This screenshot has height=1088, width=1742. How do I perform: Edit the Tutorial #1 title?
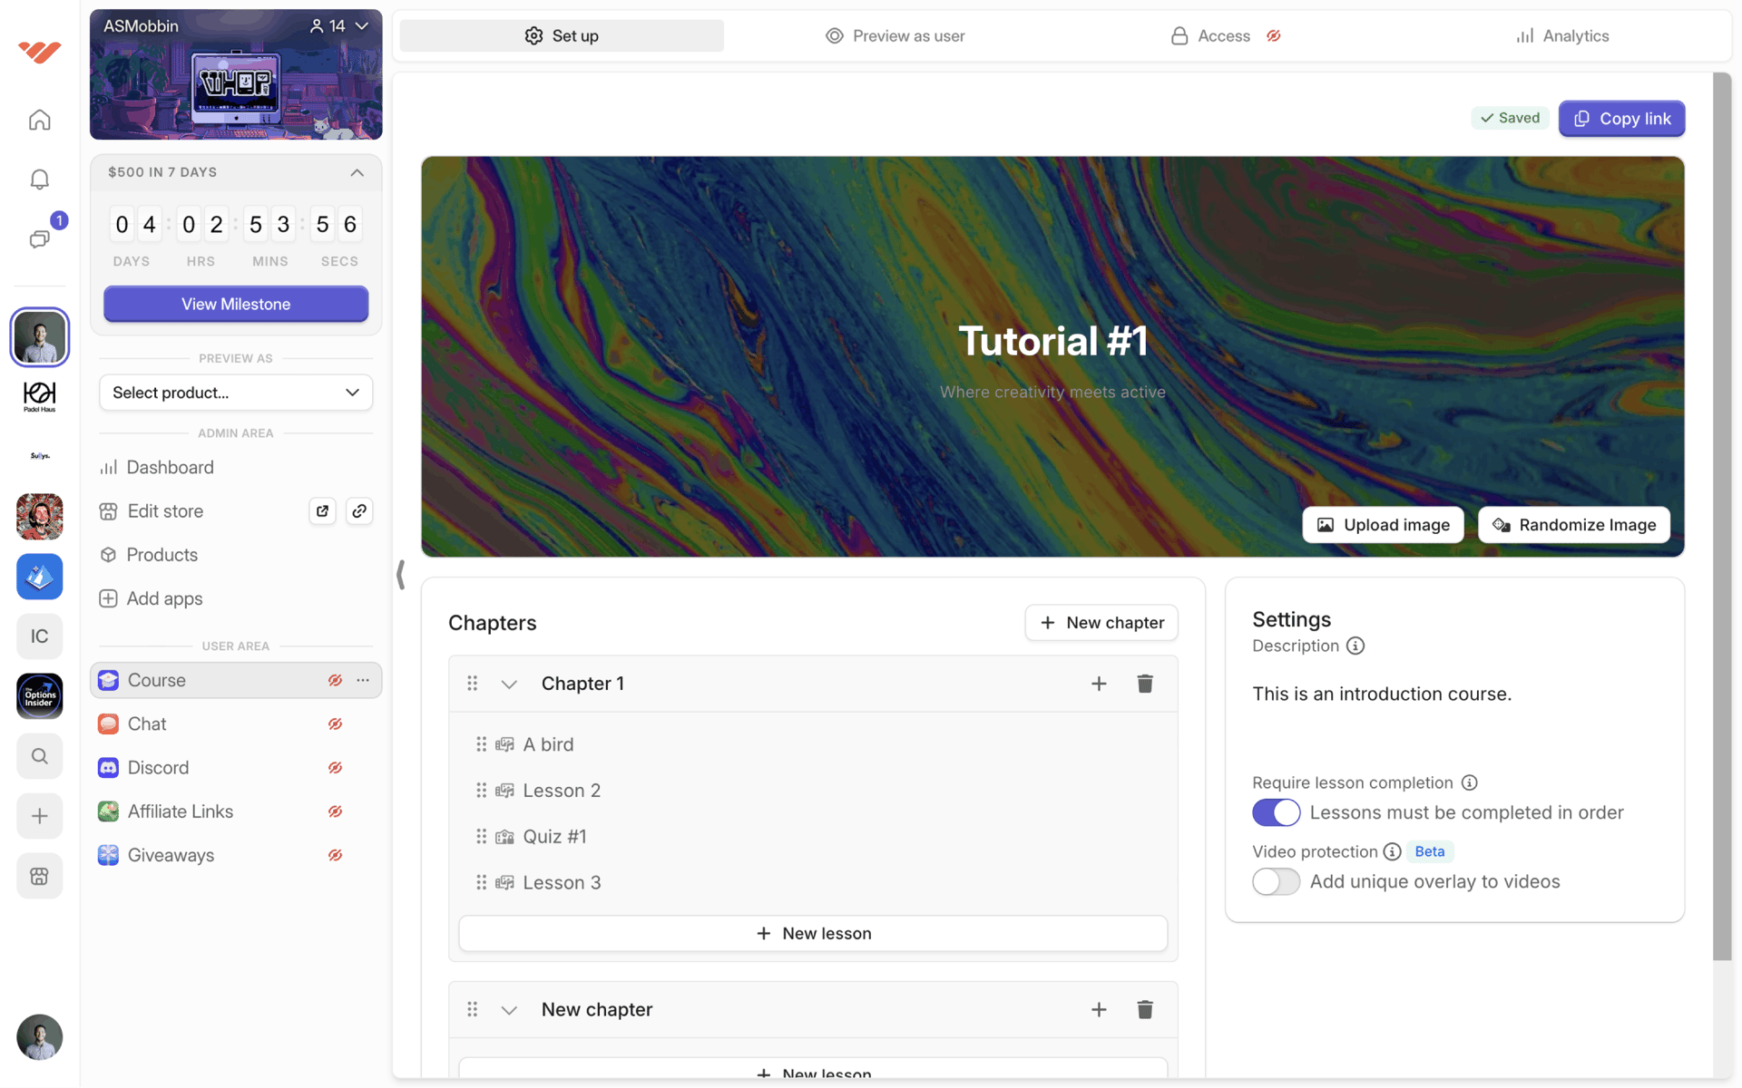pyautogui.click(x=1052, y=341)
